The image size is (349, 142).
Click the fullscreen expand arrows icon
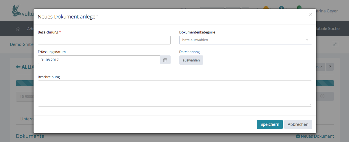tap(335, 44)
